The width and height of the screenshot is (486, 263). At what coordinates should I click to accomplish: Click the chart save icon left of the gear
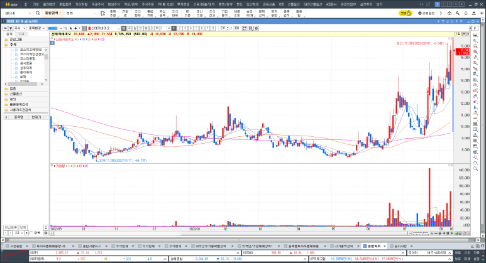click(251, 28)
